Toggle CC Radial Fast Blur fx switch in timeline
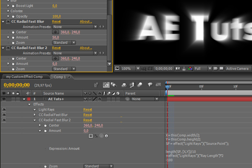This screenshot has height=168, width=252. tap(4, 115)
